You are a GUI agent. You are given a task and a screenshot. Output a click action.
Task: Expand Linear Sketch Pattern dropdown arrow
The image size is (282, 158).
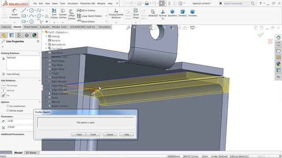point(106,16)
